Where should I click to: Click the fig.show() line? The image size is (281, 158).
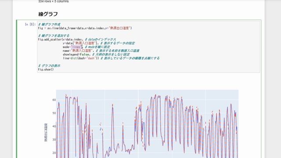pos(46,69)
